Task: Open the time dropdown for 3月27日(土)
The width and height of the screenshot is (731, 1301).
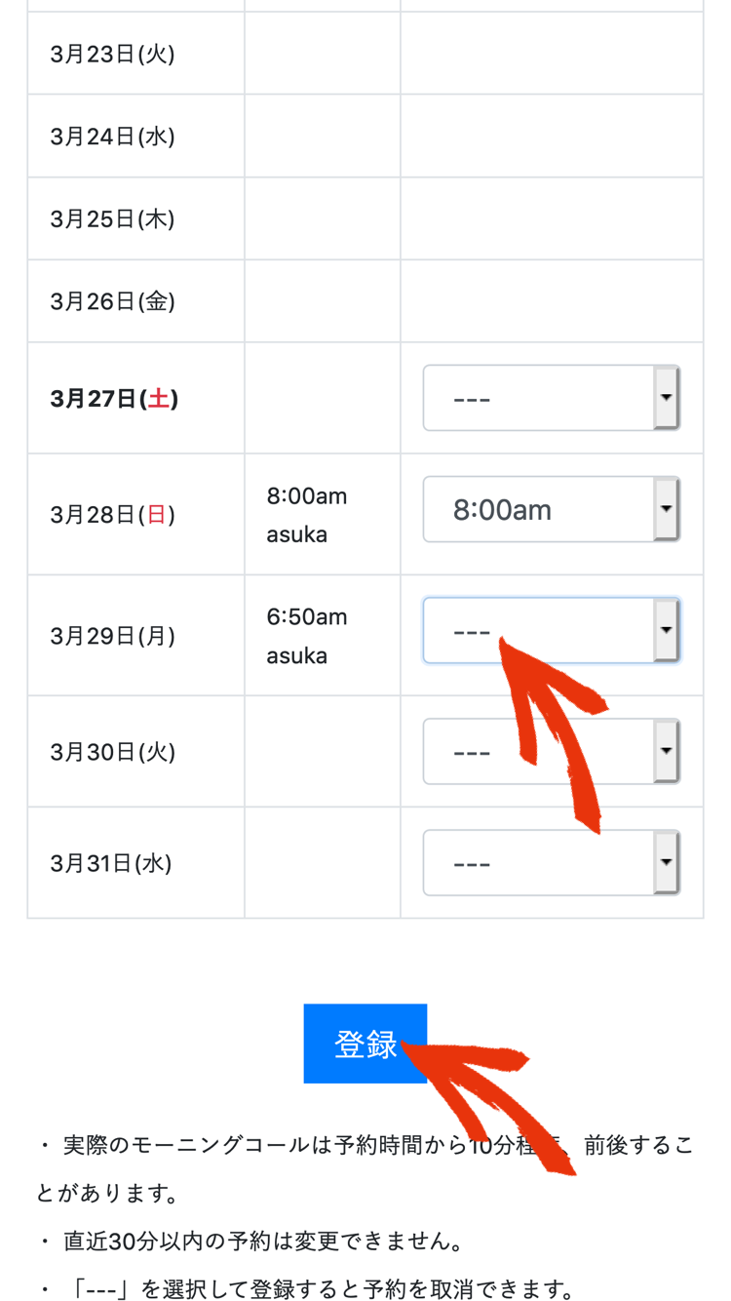Action: point(551,398)
